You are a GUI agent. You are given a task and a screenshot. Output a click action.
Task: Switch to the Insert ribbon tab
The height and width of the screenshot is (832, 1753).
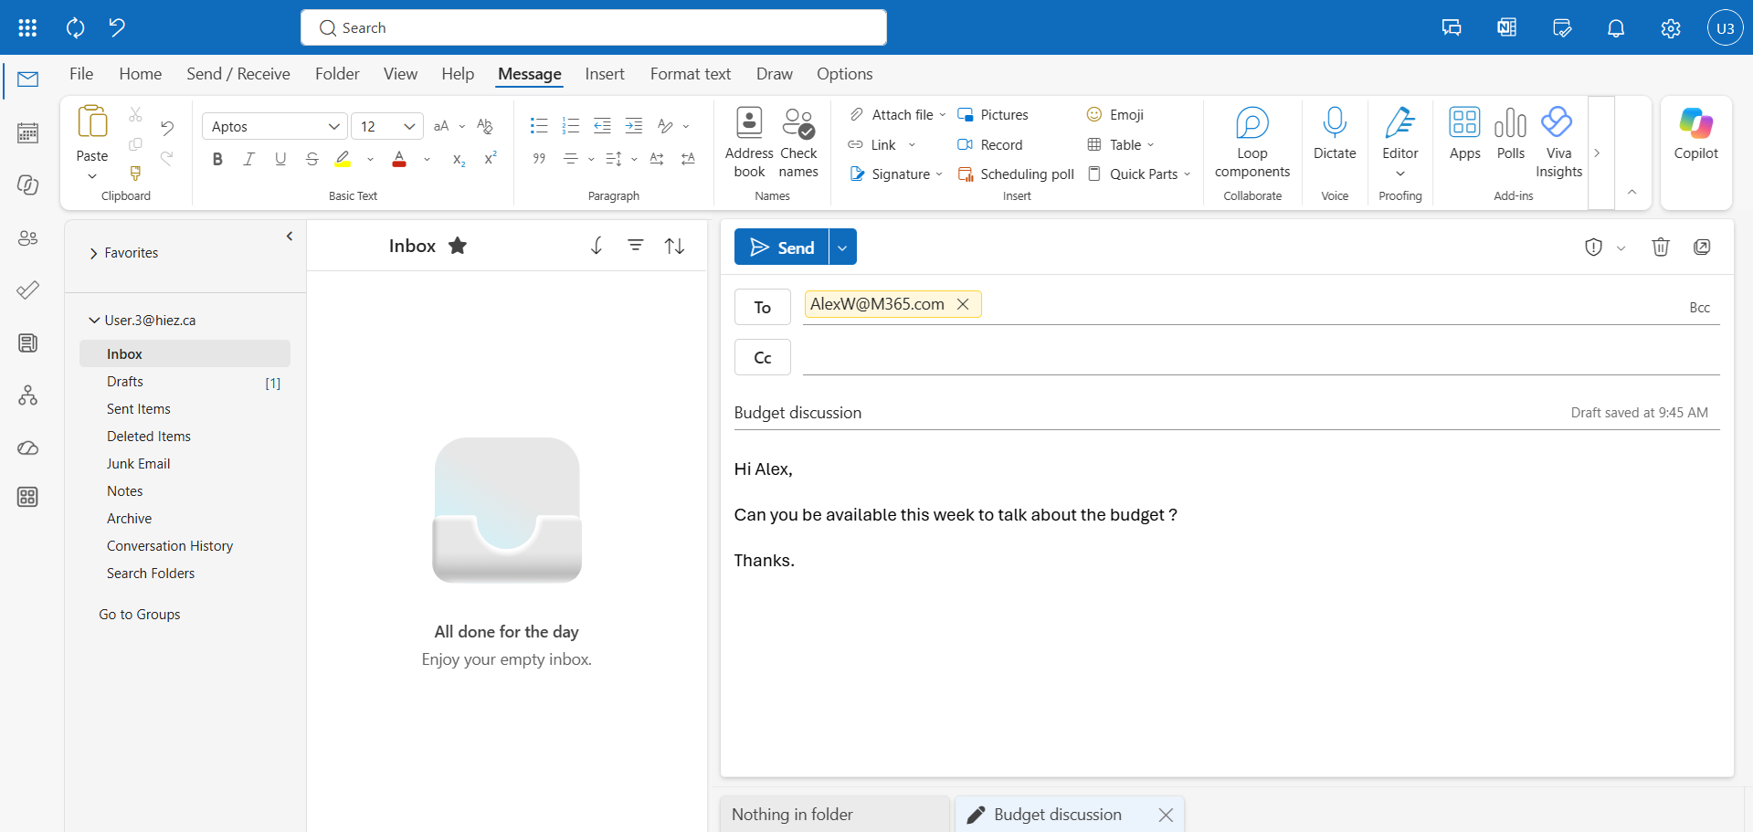click(x=605, y=74)
